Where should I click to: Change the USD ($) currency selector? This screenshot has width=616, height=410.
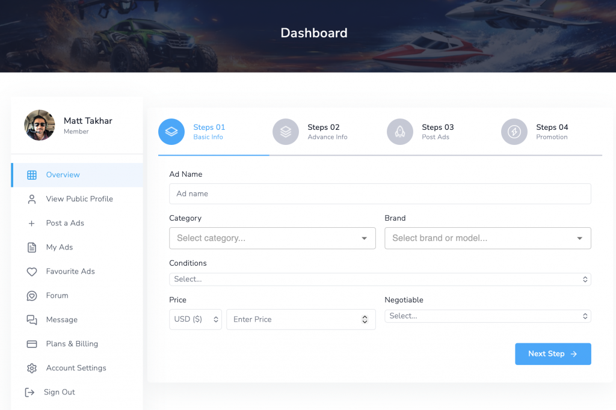(196, 319)
